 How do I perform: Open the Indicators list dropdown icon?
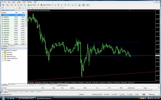(80, 5)
